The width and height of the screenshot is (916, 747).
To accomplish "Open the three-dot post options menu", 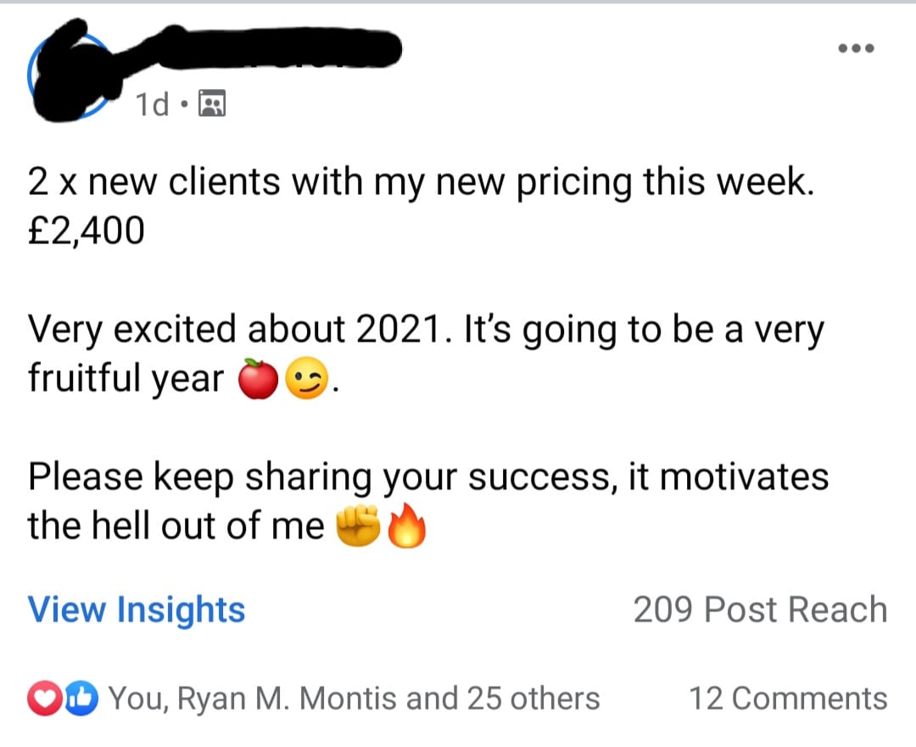I will pos(855,48).
